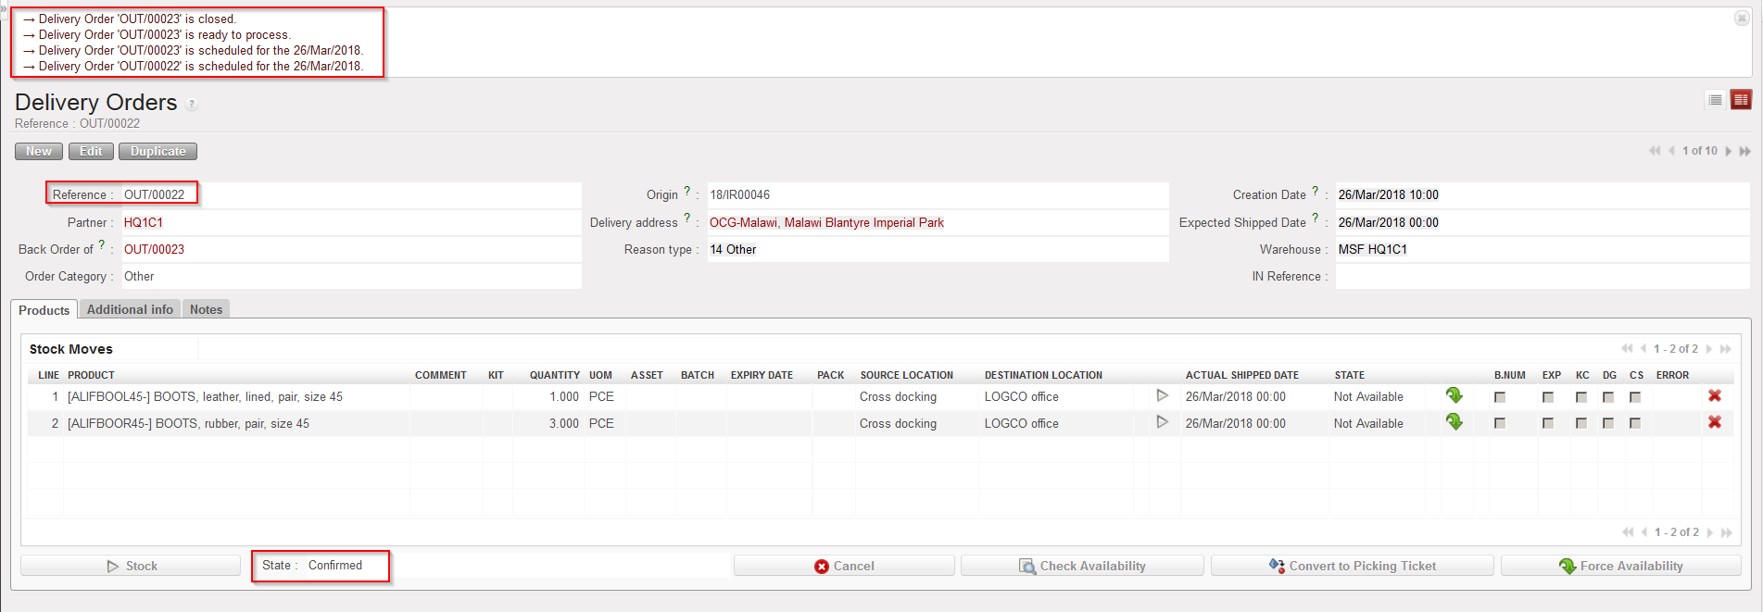This screenshot has height=612, width=1763.
Task: Toggle EXP checkbox for line 2
Action: pyautogui.click(x=1548, y=423)
